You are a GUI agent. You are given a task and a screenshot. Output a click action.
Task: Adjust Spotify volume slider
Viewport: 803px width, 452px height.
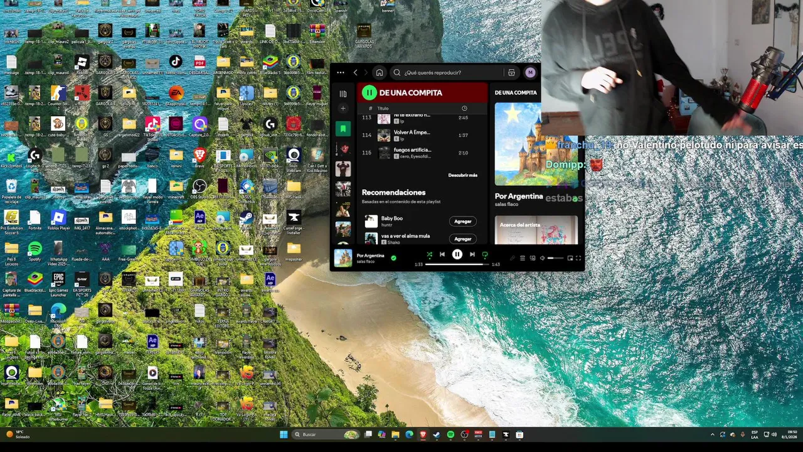pyautogui.click(x=555, y=258)
